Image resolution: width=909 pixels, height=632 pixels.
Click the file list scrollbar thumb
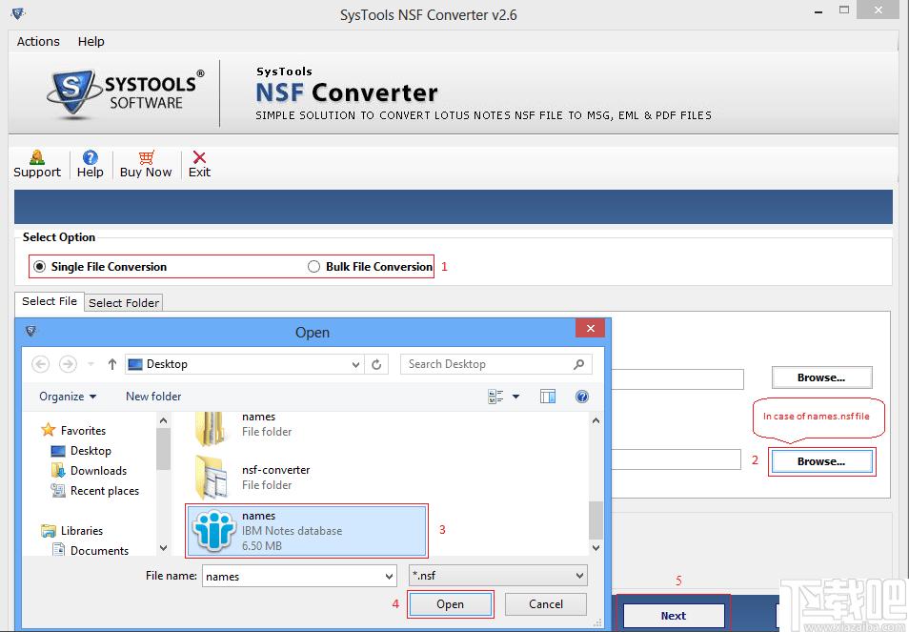point(596,520)
